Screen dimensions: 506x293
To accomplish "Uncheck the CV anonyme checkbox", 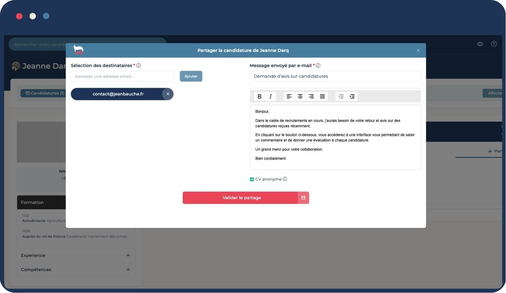I will (252, 179).
